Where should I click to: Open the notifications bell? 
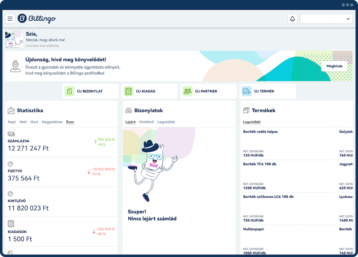[292, 19]
